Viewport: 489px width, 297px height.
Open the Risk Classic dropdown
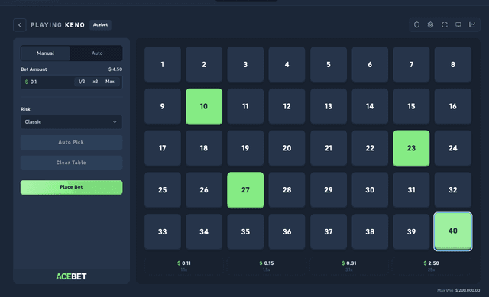[x=71, y=122]
